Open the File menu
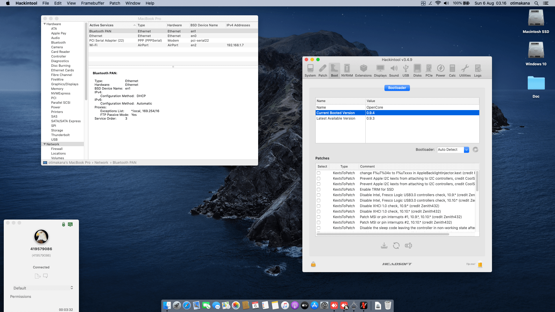Viewport: 555px width, 312px height. [46, 3]
